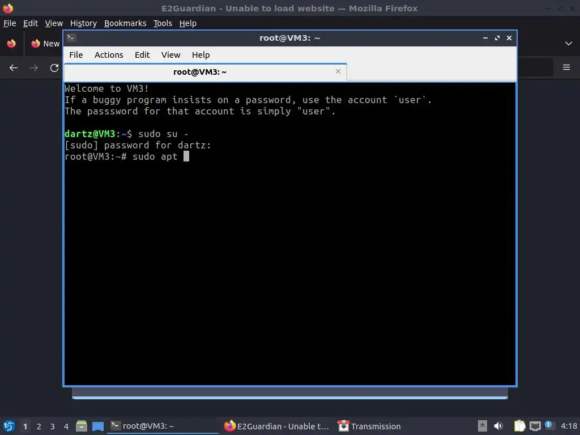Open Firefox Tools menu
Screen dimensions: 580x435
pyautogui.click(x=163, y=23)
